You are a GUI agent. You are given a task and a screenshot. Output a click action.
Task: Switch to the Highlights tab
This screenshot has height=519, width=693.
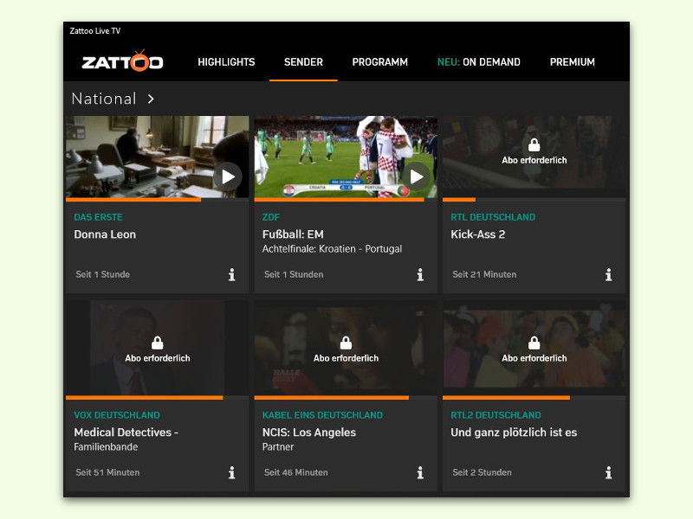pos(226,62)
